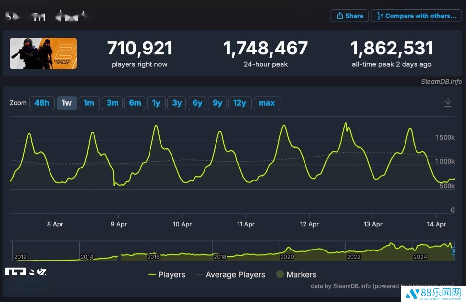
Task: Click the compare numbers icon beside Compare with others
Action: (380, 16)
